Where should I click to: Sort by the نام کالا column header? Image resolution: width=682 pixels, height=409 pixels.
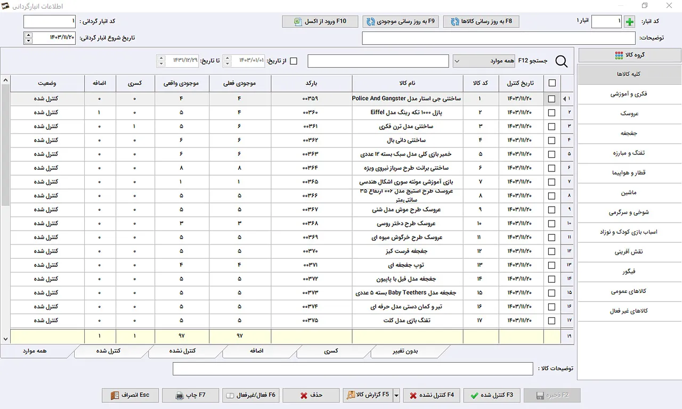coord(408,84)
